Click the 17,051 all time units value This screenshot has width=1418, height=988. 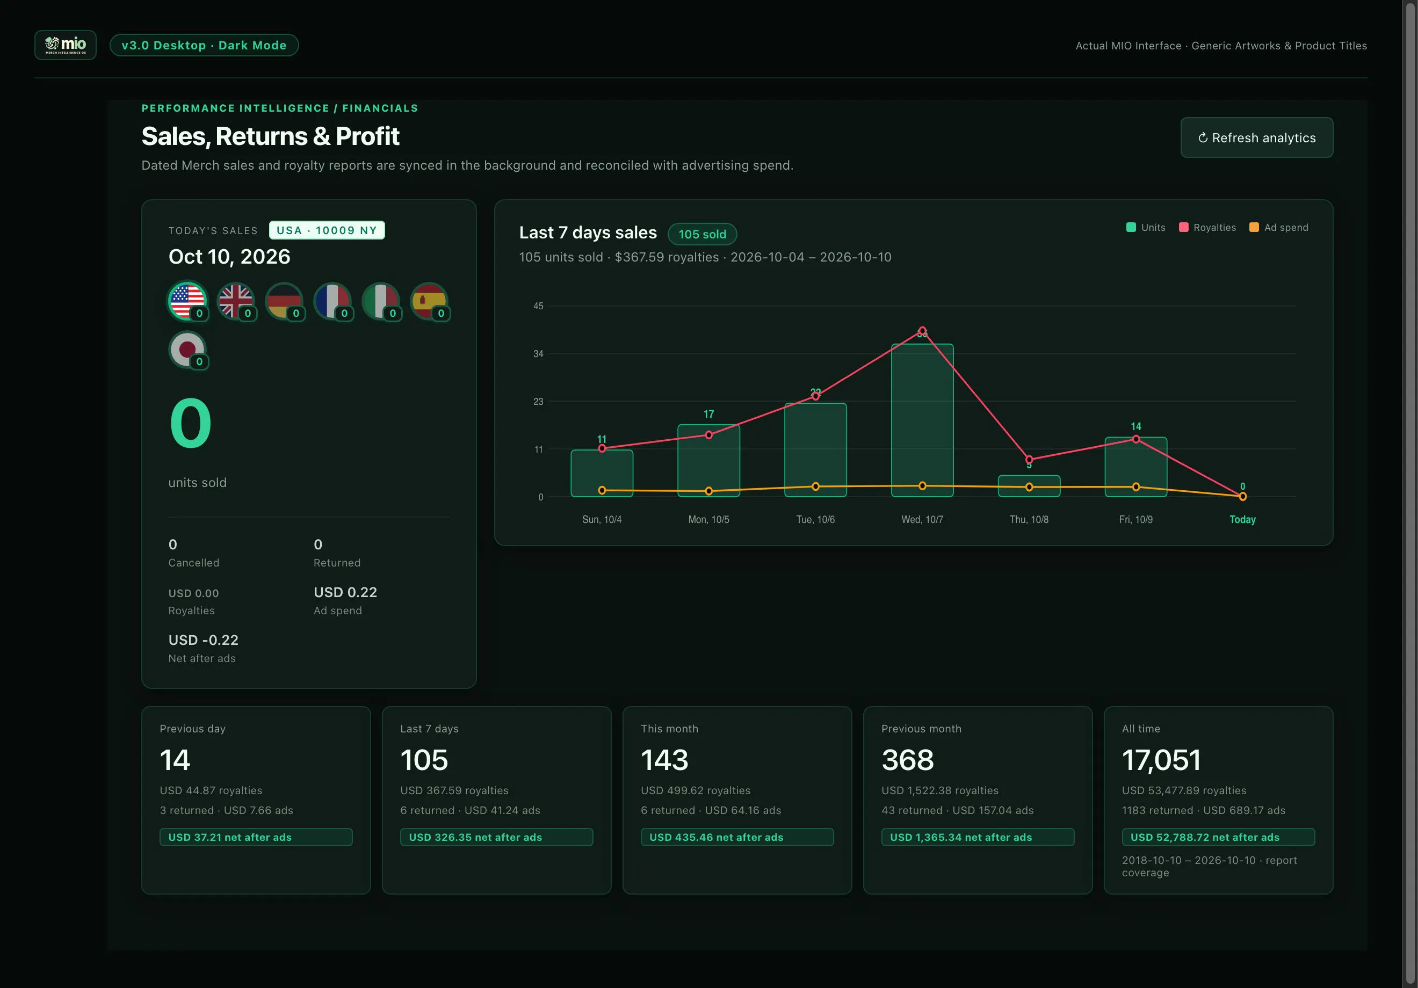(1161, 760)
